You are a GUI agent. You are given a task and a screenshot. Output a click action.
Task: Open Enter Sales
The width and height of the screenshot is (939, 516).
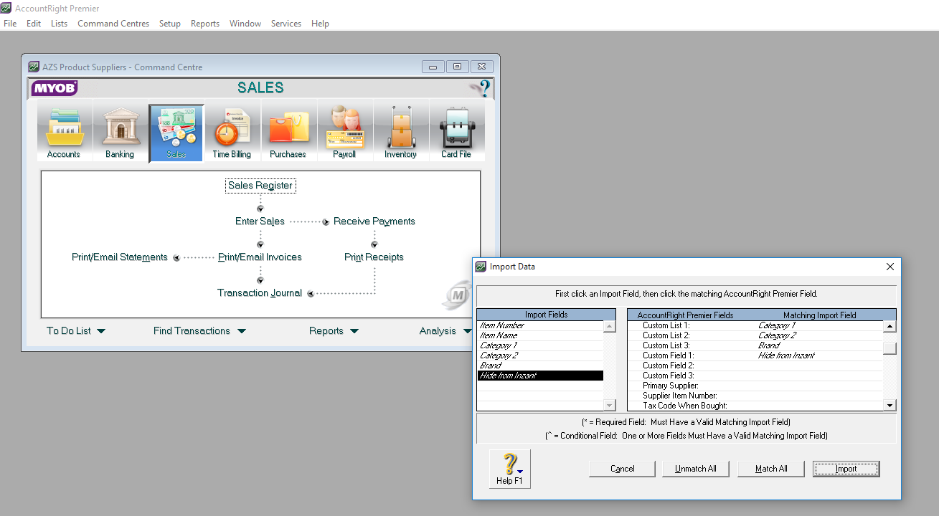click(x=260, y=221)
